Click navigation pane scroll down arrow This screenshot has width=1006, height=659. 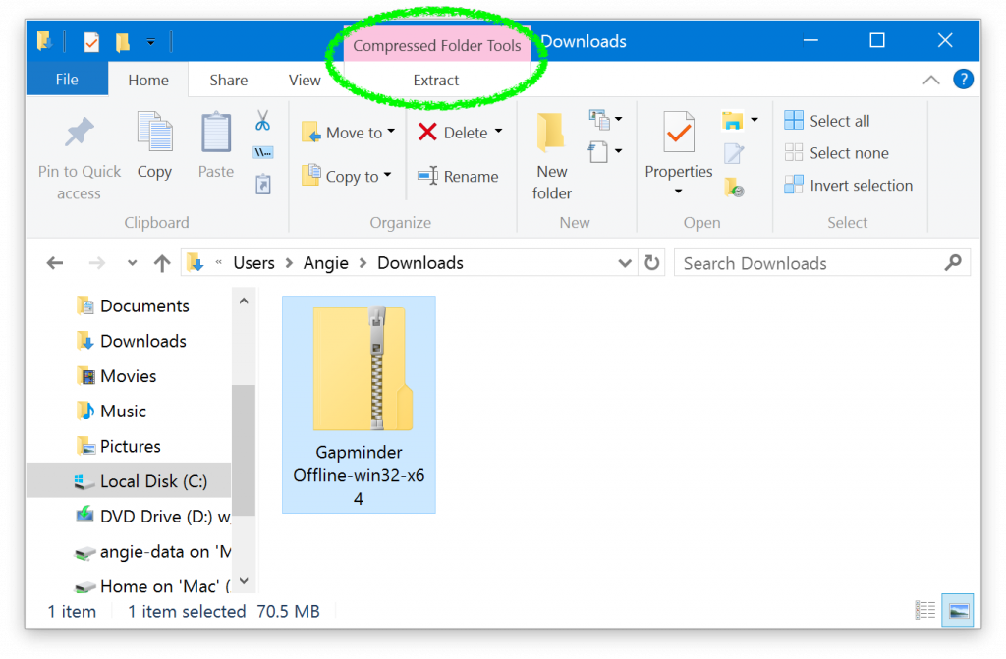244,581
